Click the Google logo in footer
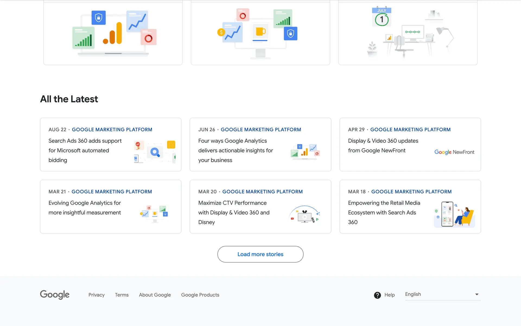The image size is (521, 326). (x=55, y=294)
